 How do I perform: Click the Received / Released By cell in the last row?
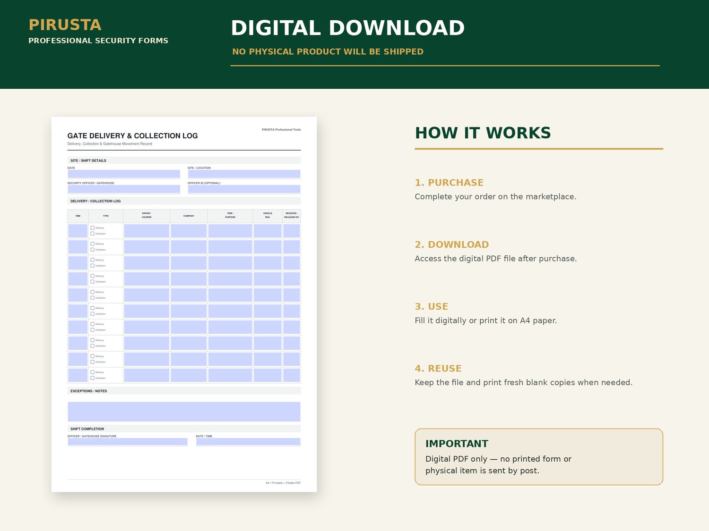click(292, 375)
